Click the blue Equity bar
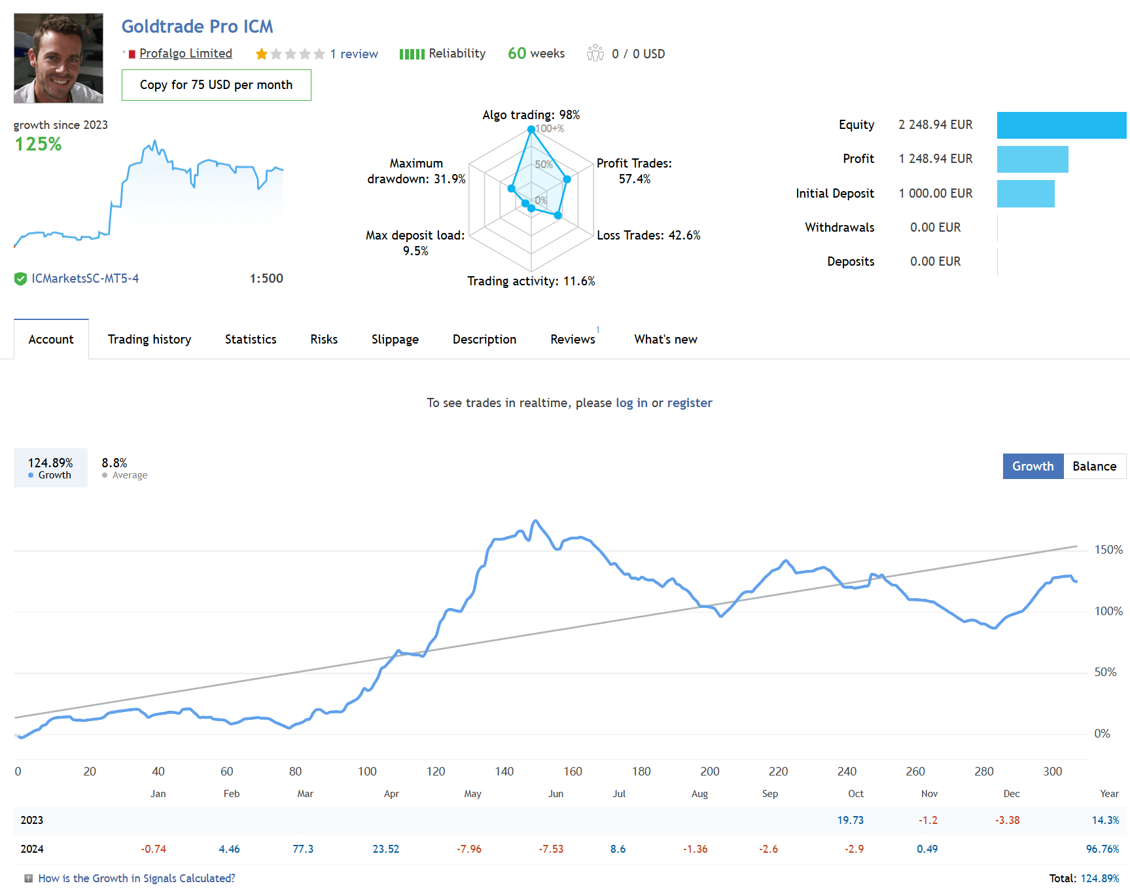The width and height of the screenshot is (1130, 892). tap(1061, 125)
